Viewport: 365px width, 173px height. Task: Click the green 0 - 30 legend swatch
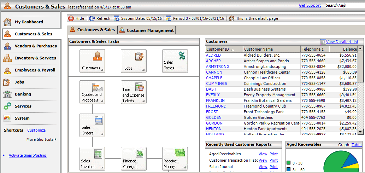click(x=289, y=163)
